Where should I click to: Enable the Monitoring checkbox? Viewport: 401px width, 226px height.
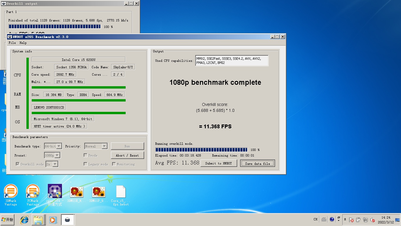point(114,164)
